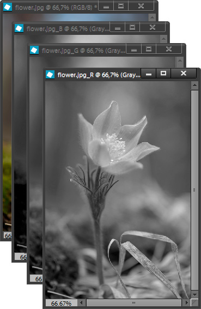This screenshot has height=309, width=201.
Task: Maximize the flower.jpg RGB window
Action: (121, 6)
